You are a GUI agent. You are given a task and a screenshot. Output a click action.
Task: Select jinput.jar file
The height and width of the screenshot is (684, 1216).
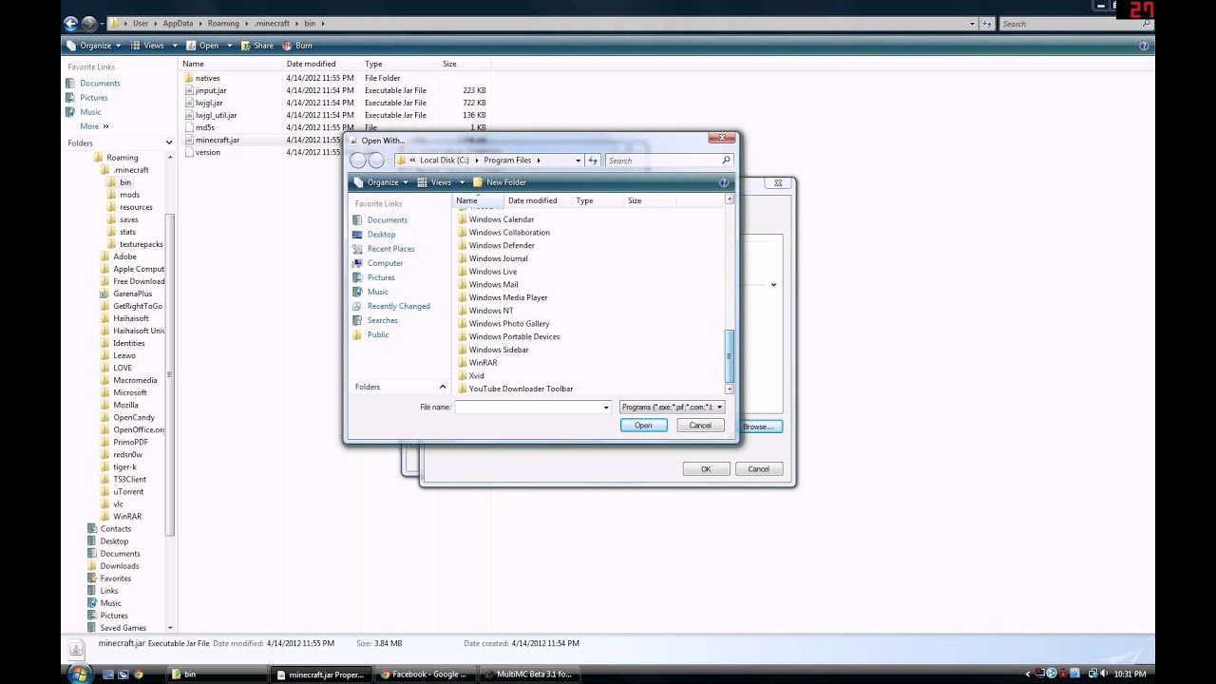(x=211, y=90)
